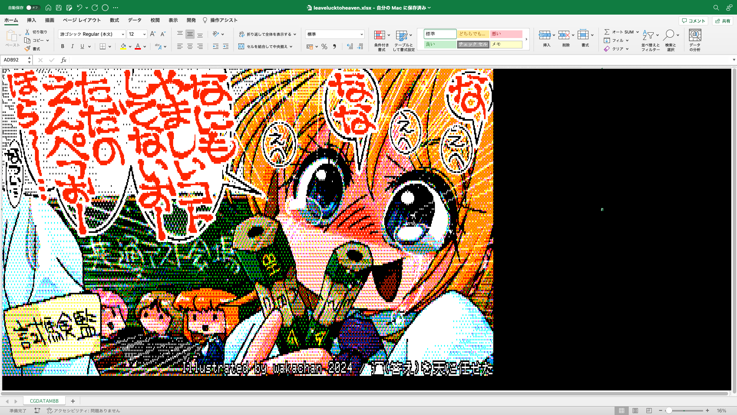Image resolution: width=737 pixels, height=415 pixels.
Task: Align text to top icon
Action: pyautogui.click(x=180, y=34)
